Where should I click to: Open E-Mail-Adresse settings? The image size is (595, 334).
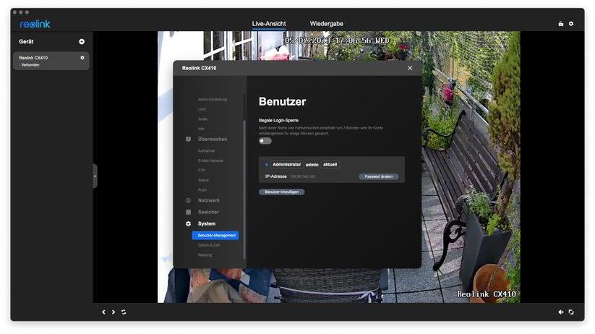tap(210, 161)
